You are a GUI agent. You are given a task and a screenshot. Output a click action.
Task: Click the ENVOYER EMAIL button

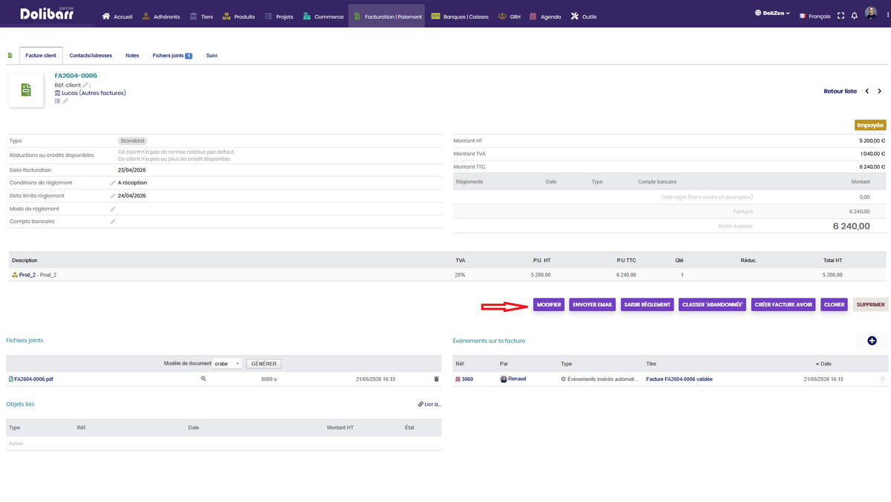point(593,304)
